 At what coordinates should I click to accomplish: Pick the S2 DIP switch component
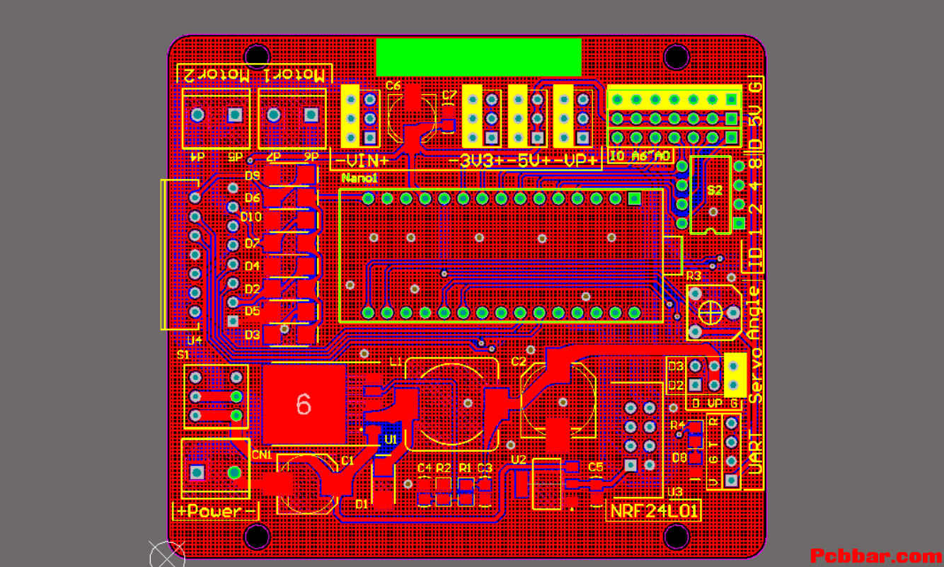(x=710, y=195)
